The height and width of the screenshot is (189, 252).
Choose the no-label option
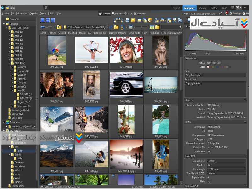[x=208, y=67]
